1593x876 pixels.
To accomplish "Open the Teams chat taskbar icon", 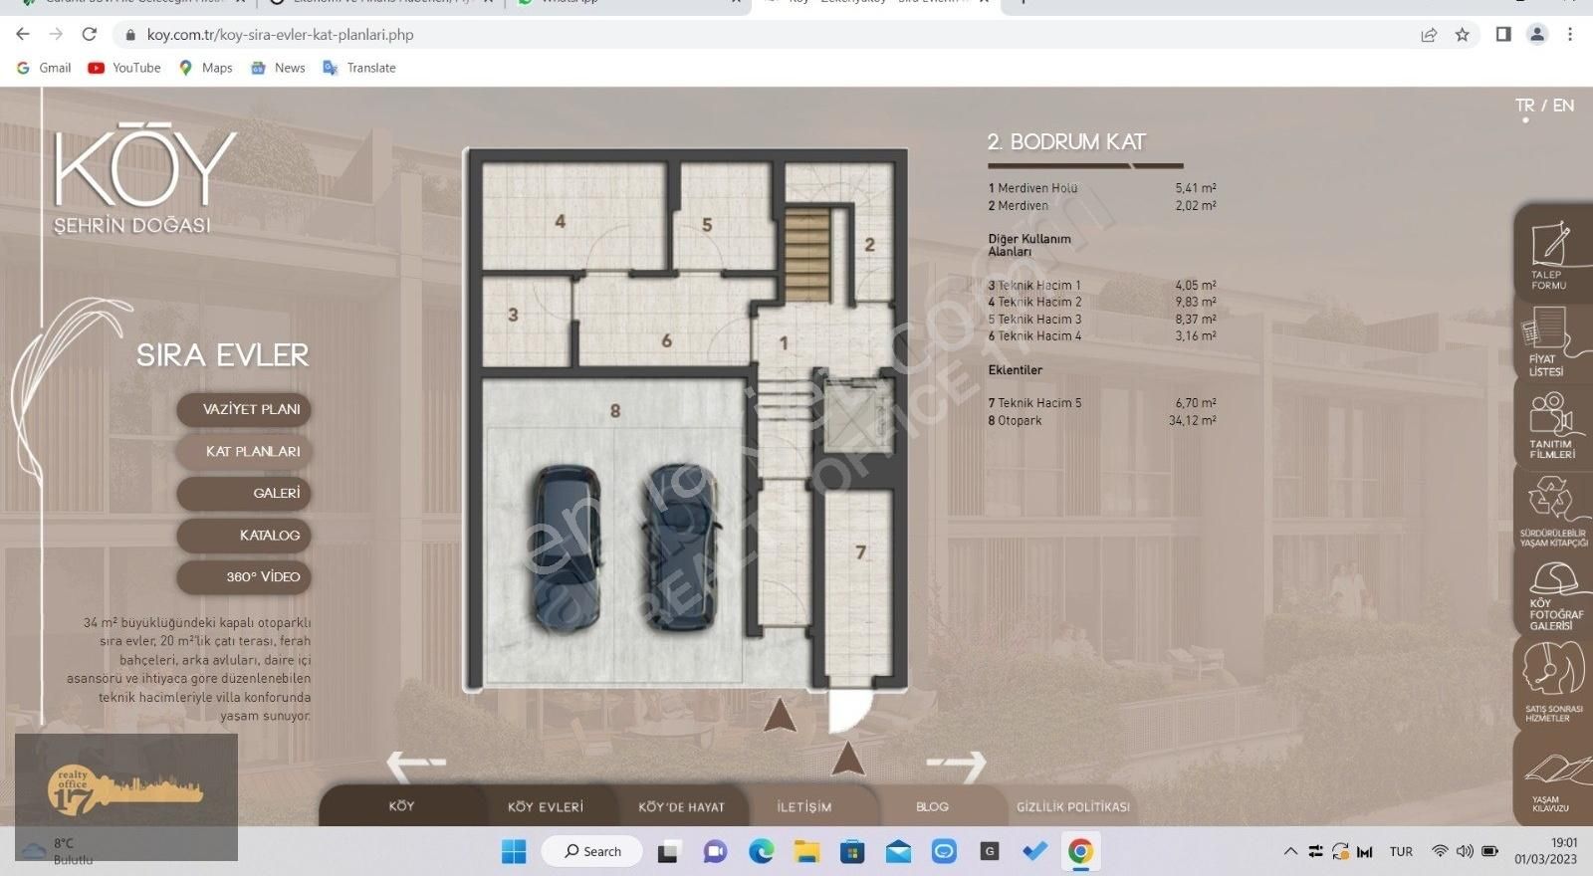I will (714, 851).
